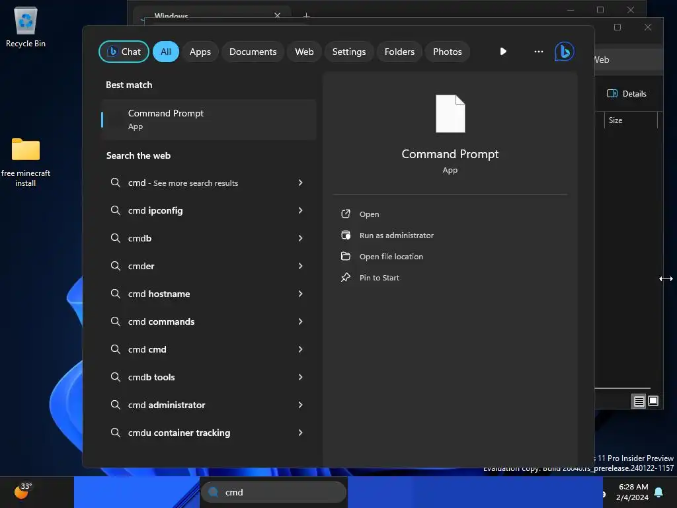Expand the 'cmd cmd' chevron arrow

click(x=301, y=349)
